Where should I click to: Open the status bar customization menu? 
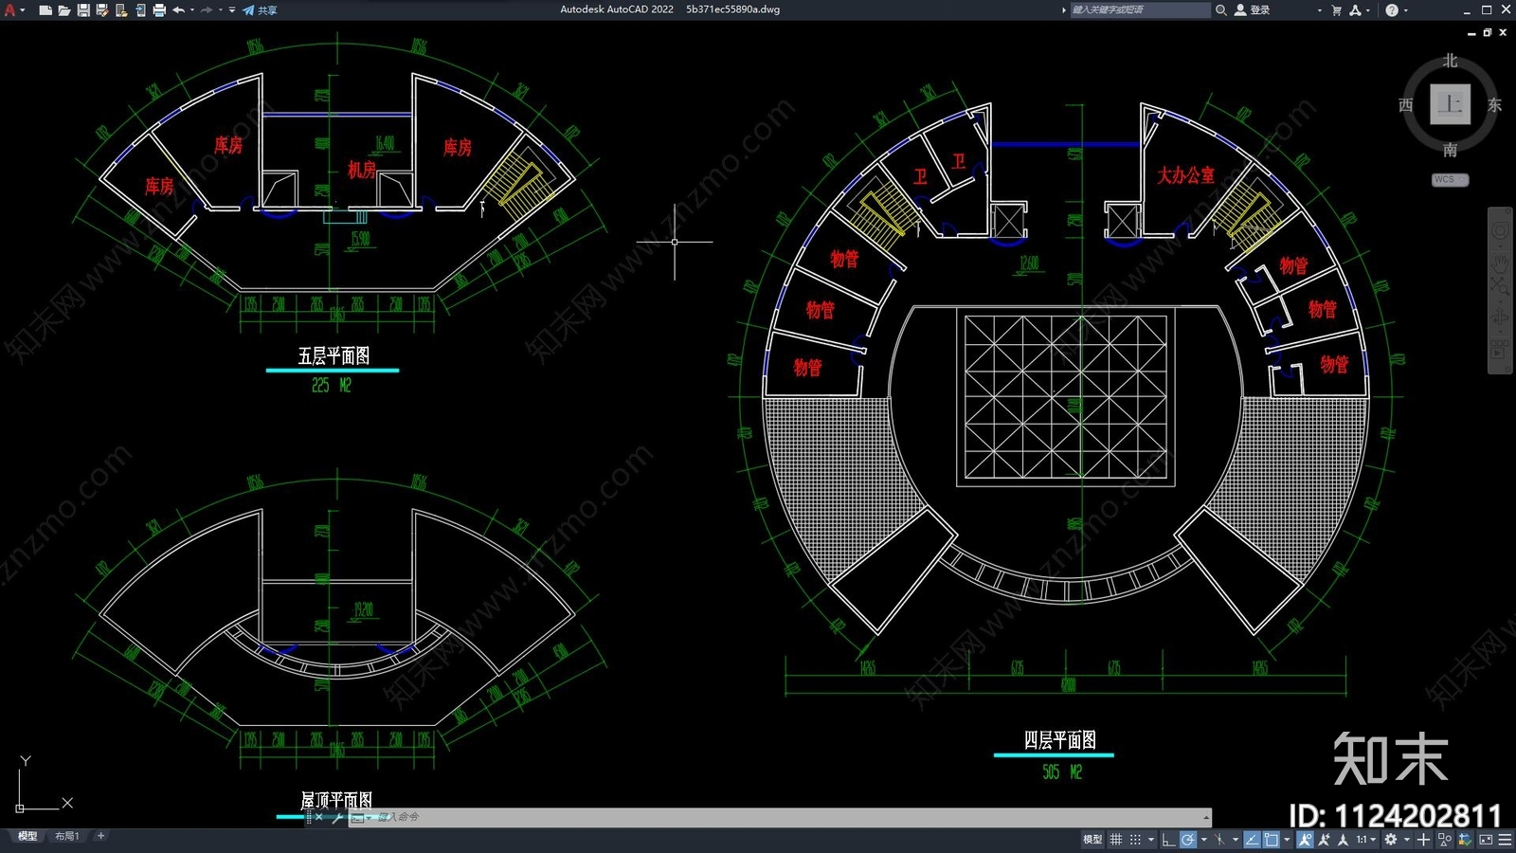click(1505, 840)
